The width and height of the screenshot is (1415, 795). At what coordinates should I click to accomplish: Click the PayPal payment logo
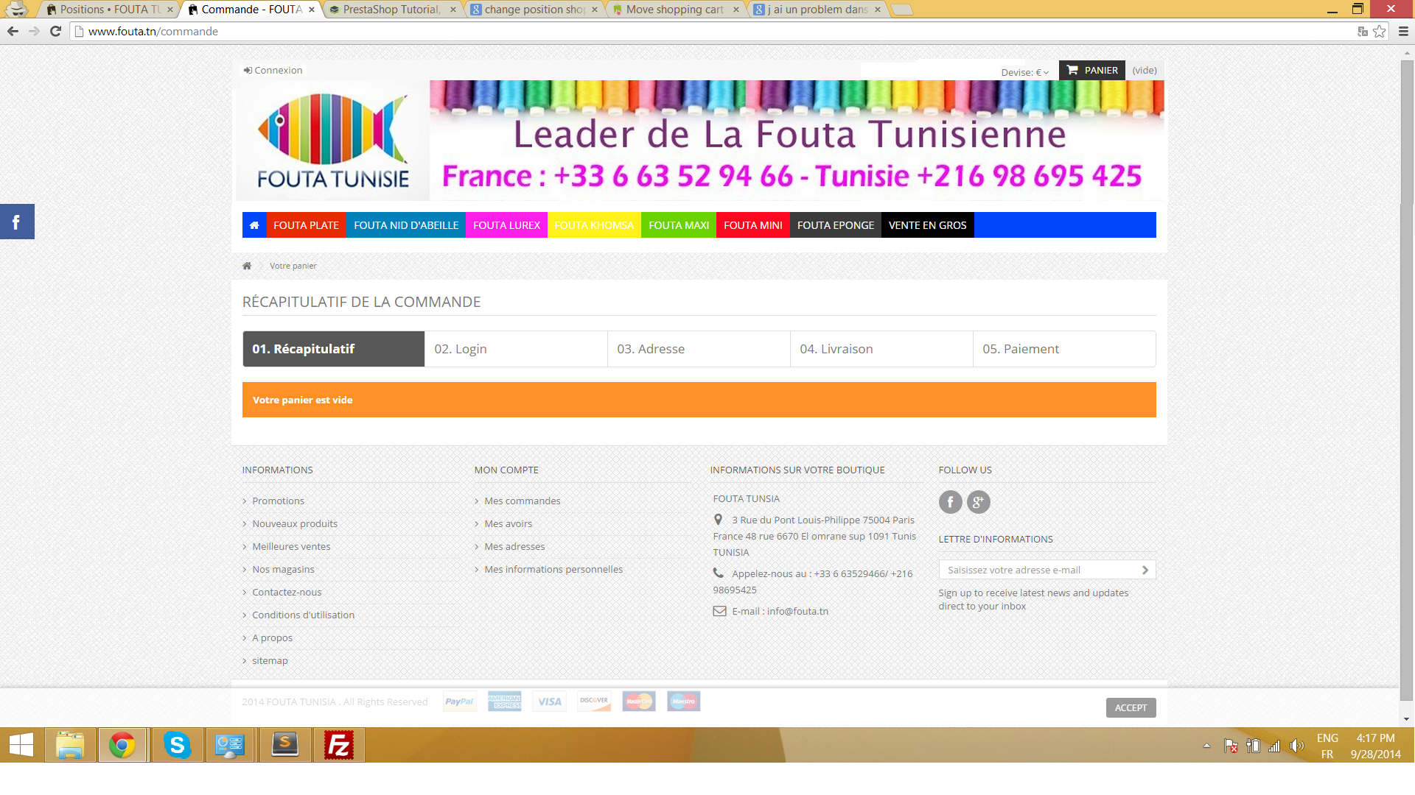coord(459,702)
